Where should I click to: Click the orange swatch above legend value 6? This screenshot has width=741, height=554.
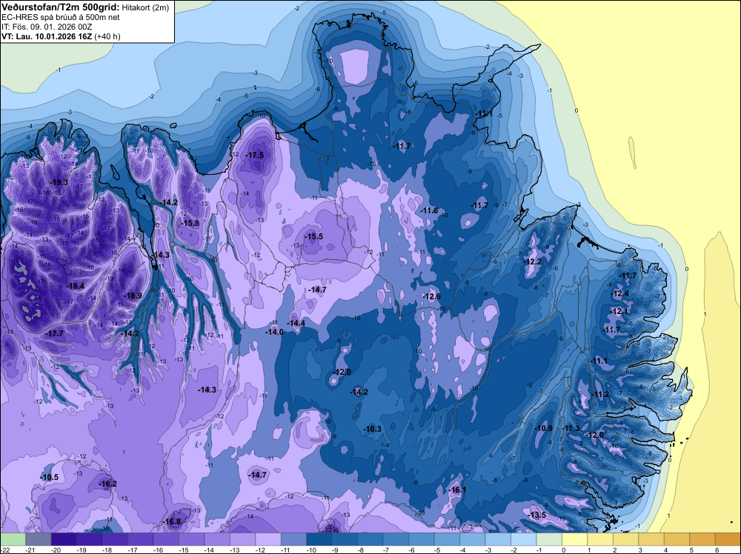point(728,539)
